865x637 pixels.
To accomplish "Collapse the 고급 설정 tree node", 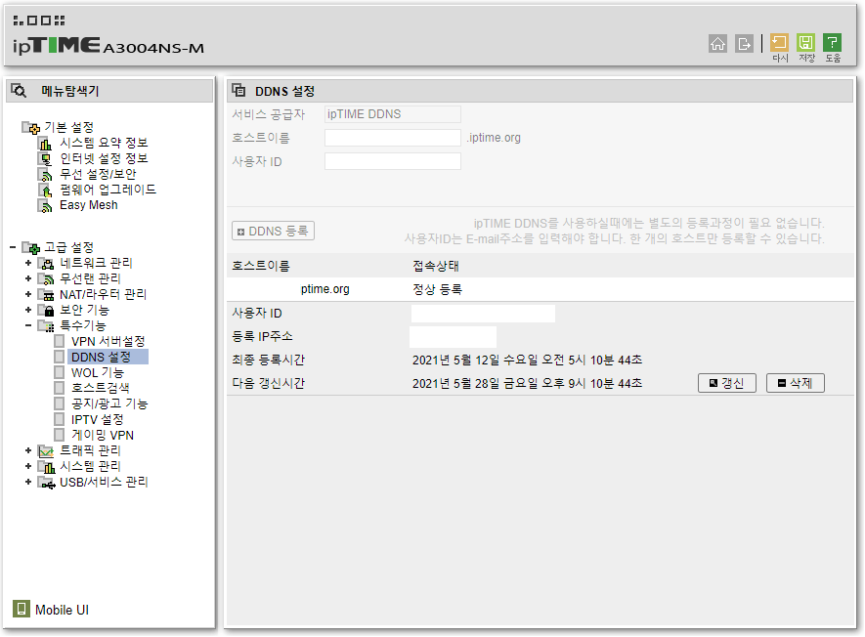I will point(12,247).
